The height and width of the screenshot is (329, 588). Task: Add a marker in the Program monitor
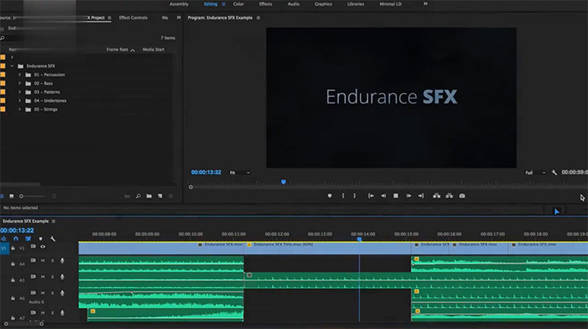click(x=329, y=195)
